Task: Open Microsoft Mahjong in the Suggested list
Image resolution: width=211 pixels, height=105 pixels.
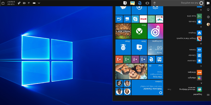Action: click(185, 89)
